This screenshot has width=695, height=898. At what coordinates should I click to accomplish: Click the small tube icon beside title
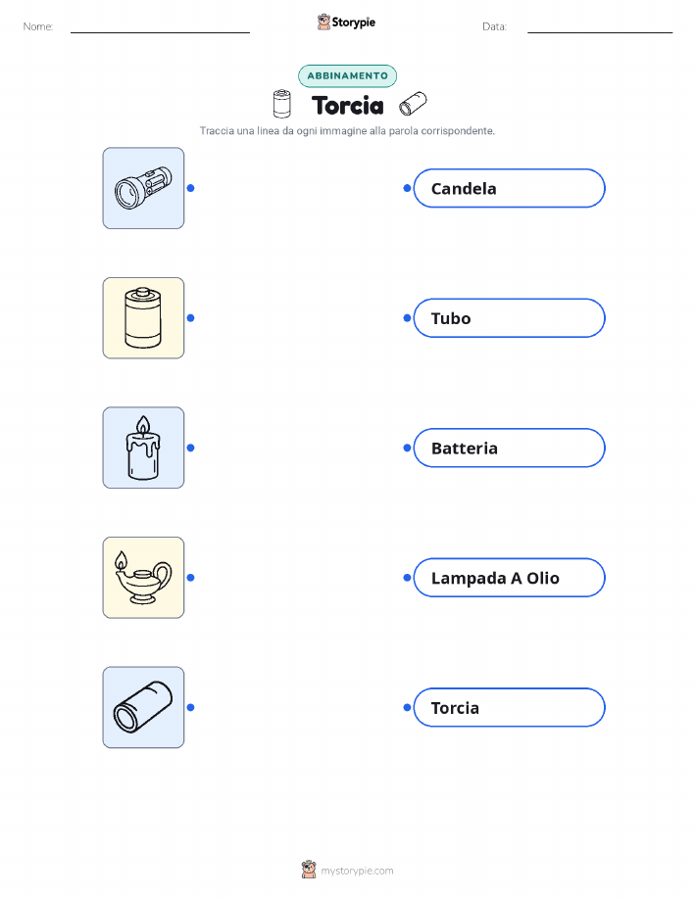(413, 103)
